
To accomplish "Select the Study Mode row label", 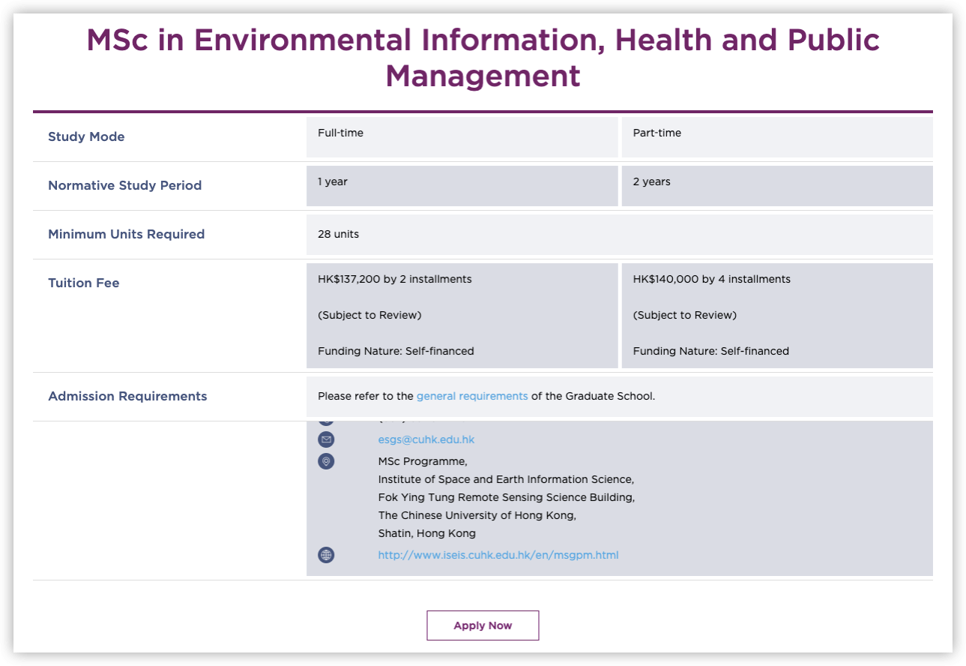I will coord(86,136).
